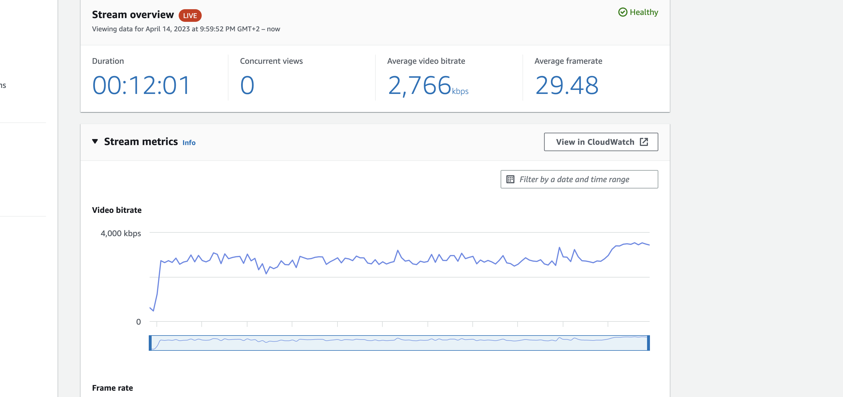Collapse the Stream metrics section triangle
This screenshot has width=843, height=397.
pyautogui.click(x=95, y=142)
